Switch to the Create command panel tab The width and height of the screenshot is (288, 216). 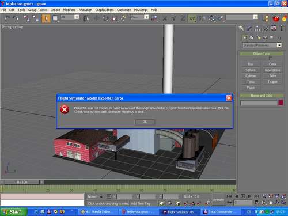(x=241, y=28)
